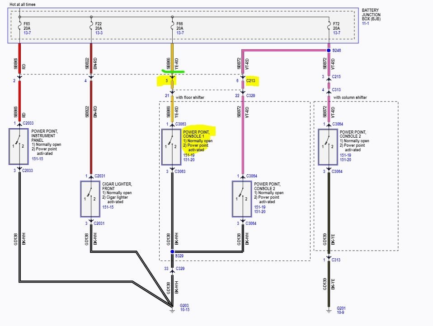Open the 13-3 link under fuse F22
Screen dimensions: 433x326
pyautogui.click(x=99, y=33)
